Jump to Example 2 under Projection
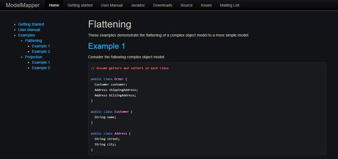Image resolution: width=338 pixels, height=159 pixels. coord(41,68)
